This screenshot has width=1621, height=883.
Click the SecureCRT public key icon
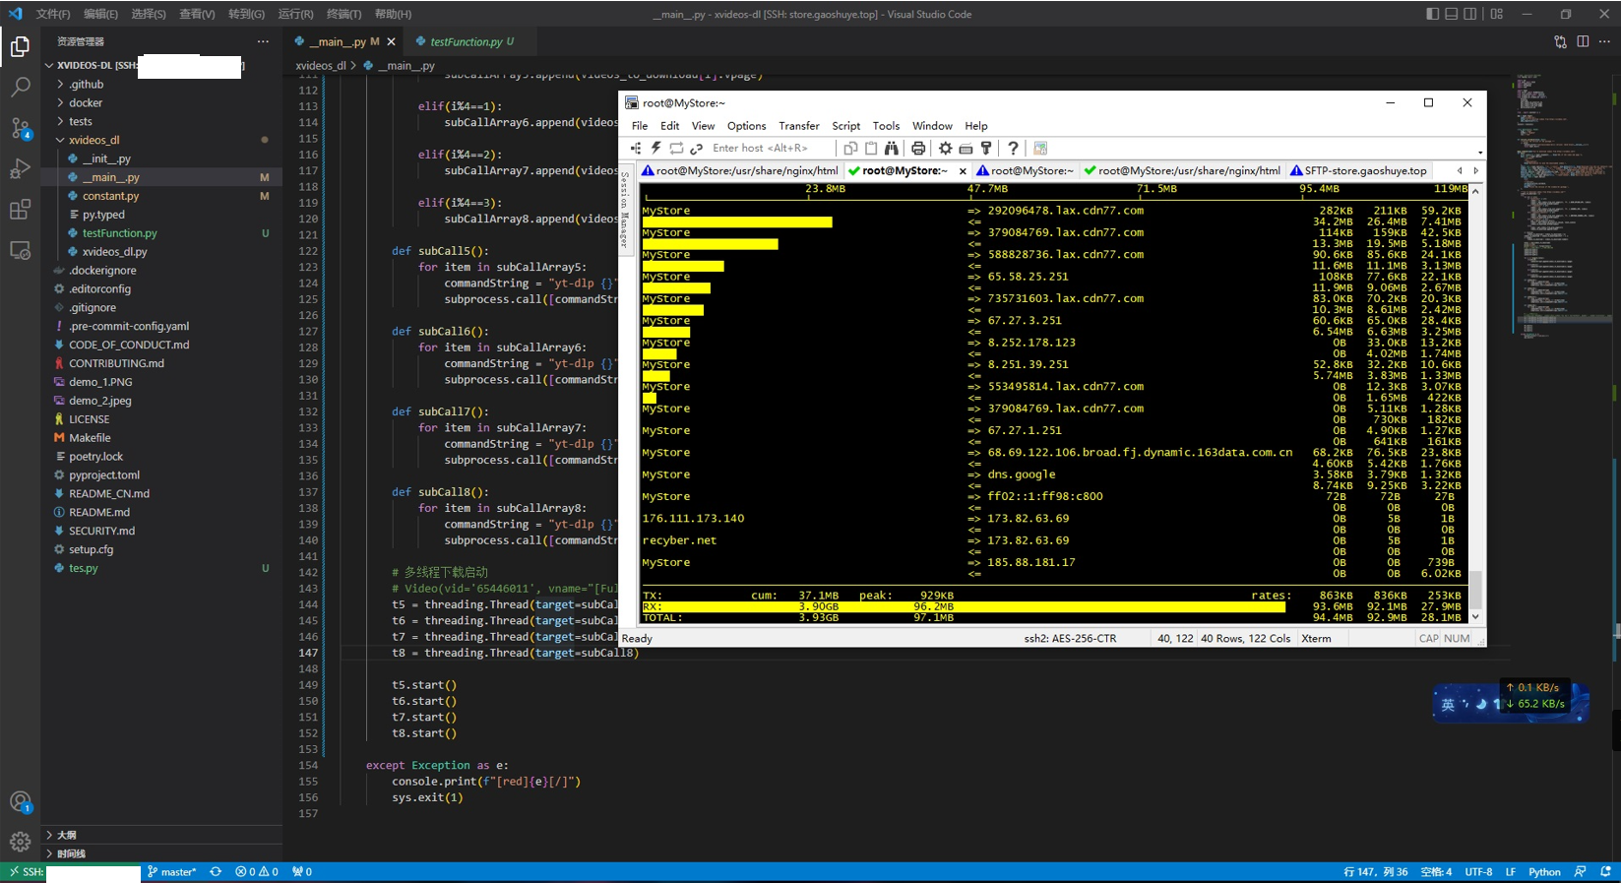tap(986, 148)
